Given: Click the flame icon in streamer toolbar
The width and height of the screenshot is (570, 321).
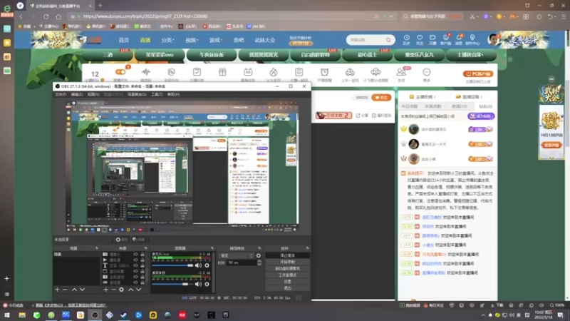Looking at the screenshot, I should pos(274,72).
